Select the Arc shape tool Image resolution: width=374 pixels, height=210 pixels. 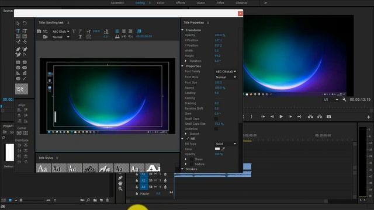click(25, 73)
